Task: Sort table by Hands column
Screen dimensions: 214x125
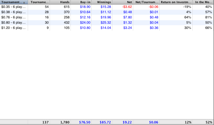Action: (61, 2)
